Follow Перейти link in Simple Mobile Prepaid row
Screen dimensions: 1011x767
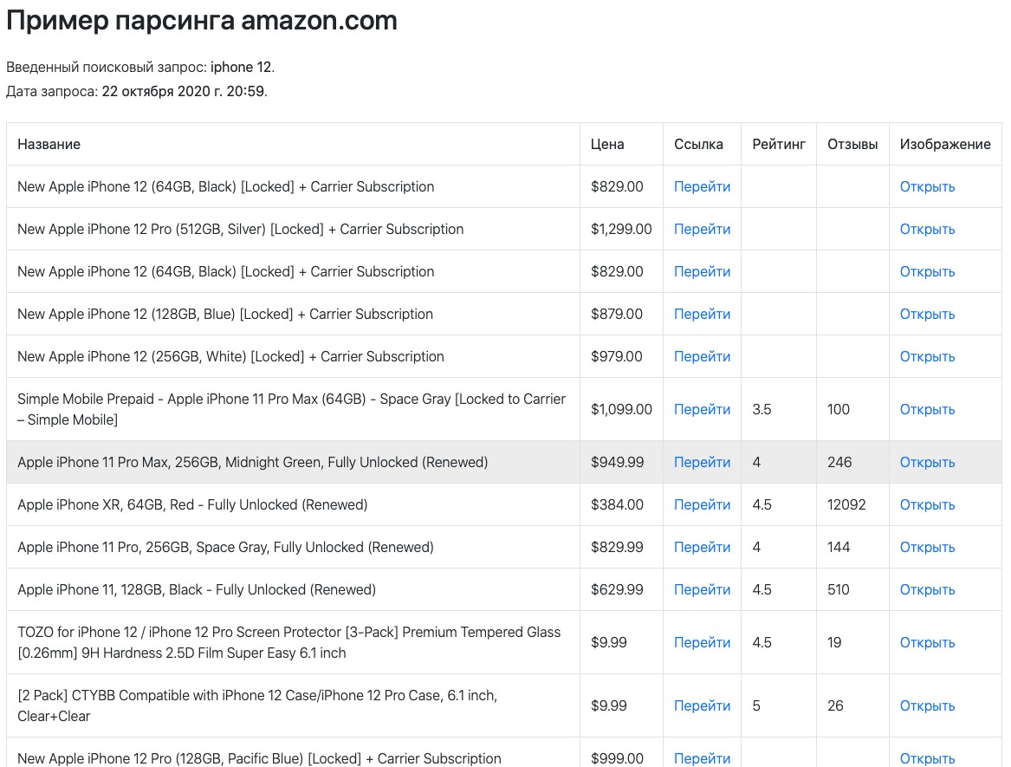[x=702, y=410]
